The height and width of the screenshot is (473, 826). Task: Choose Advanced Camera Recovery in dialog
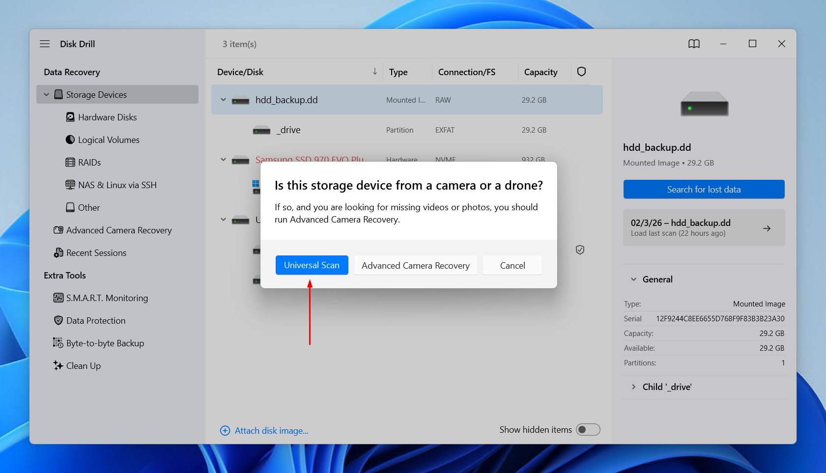point(415,265)
